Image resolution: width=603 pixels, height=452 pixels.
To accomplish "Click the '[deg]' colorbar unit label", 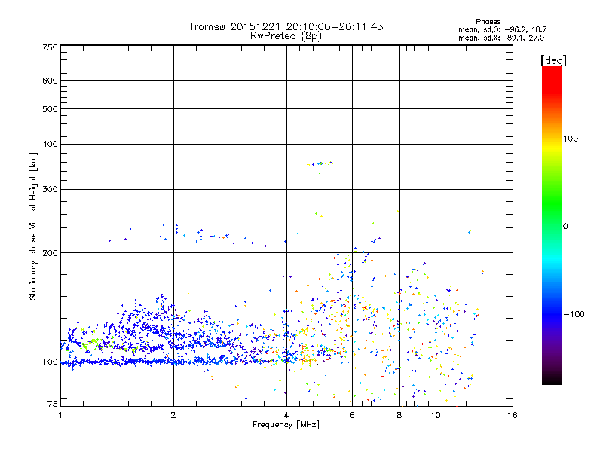I will coord(553,60).
